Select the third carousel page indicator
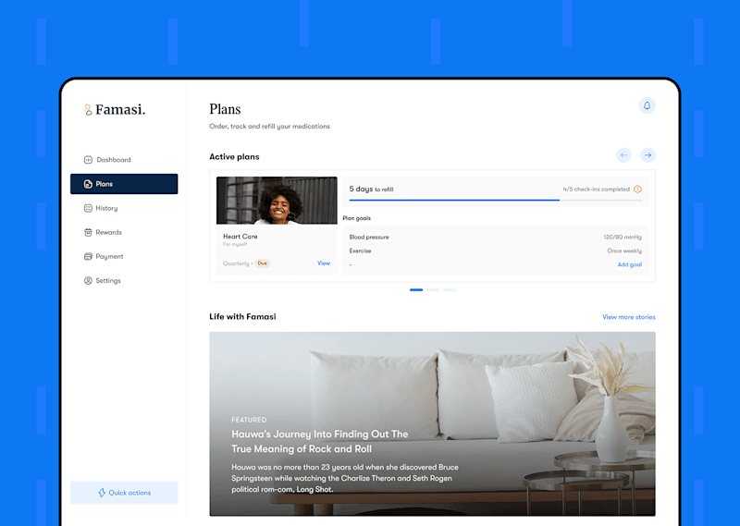Screen dimensions: 740x526 tap(450, 290)
